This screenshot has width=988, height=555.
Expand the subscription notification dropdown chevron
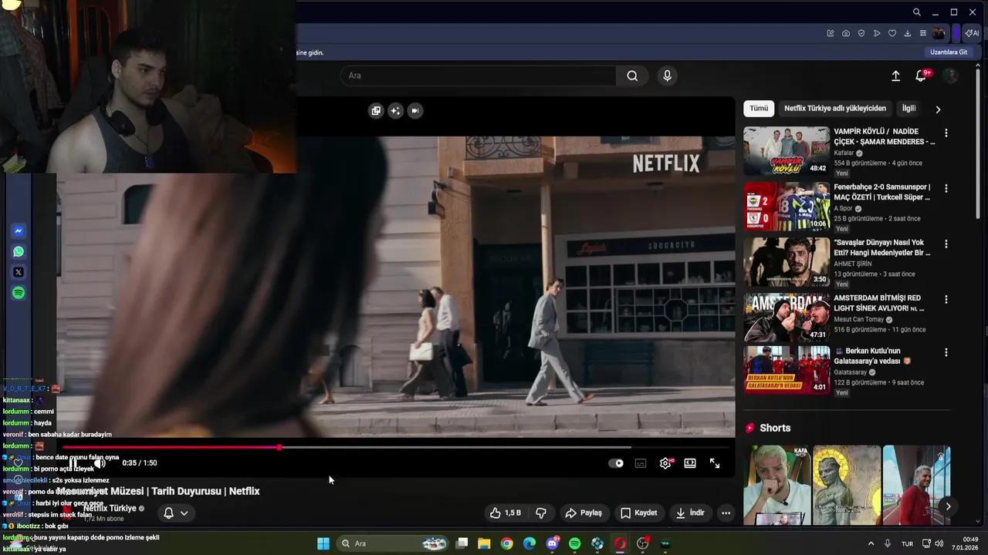(x=184, y=513)
